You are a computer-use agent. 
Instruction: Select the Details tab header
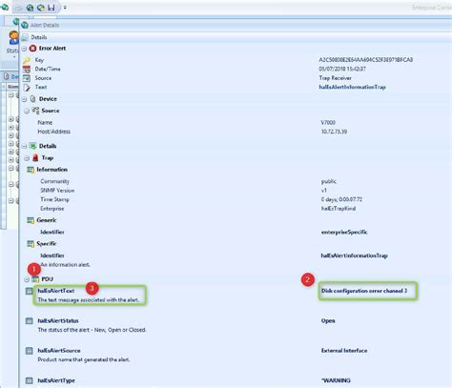(39, 37)
